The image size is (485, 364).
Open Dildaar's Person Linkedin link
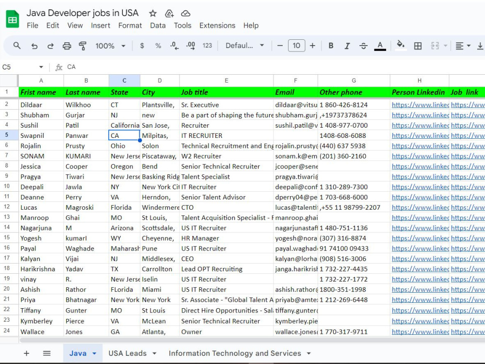420,105
